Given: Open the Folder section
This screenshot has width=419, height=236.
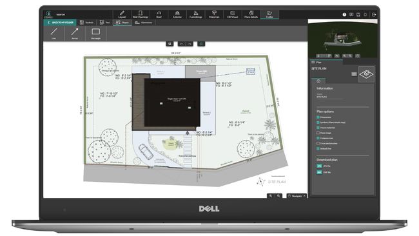Looking at the screenshot, I should tap(269, 14).
